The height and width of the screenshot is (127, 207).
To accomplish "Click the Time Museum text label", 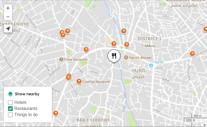I will point(76,59).
